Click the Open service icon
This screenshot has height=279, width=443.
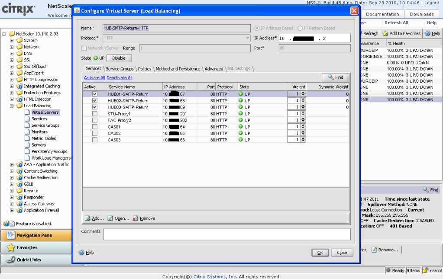110,218
